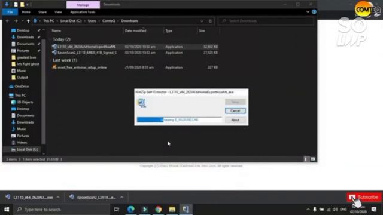Screen dimensions: 383x215
Task: Open the 'lets fight ghost' folder
Action: coord(28,64)
